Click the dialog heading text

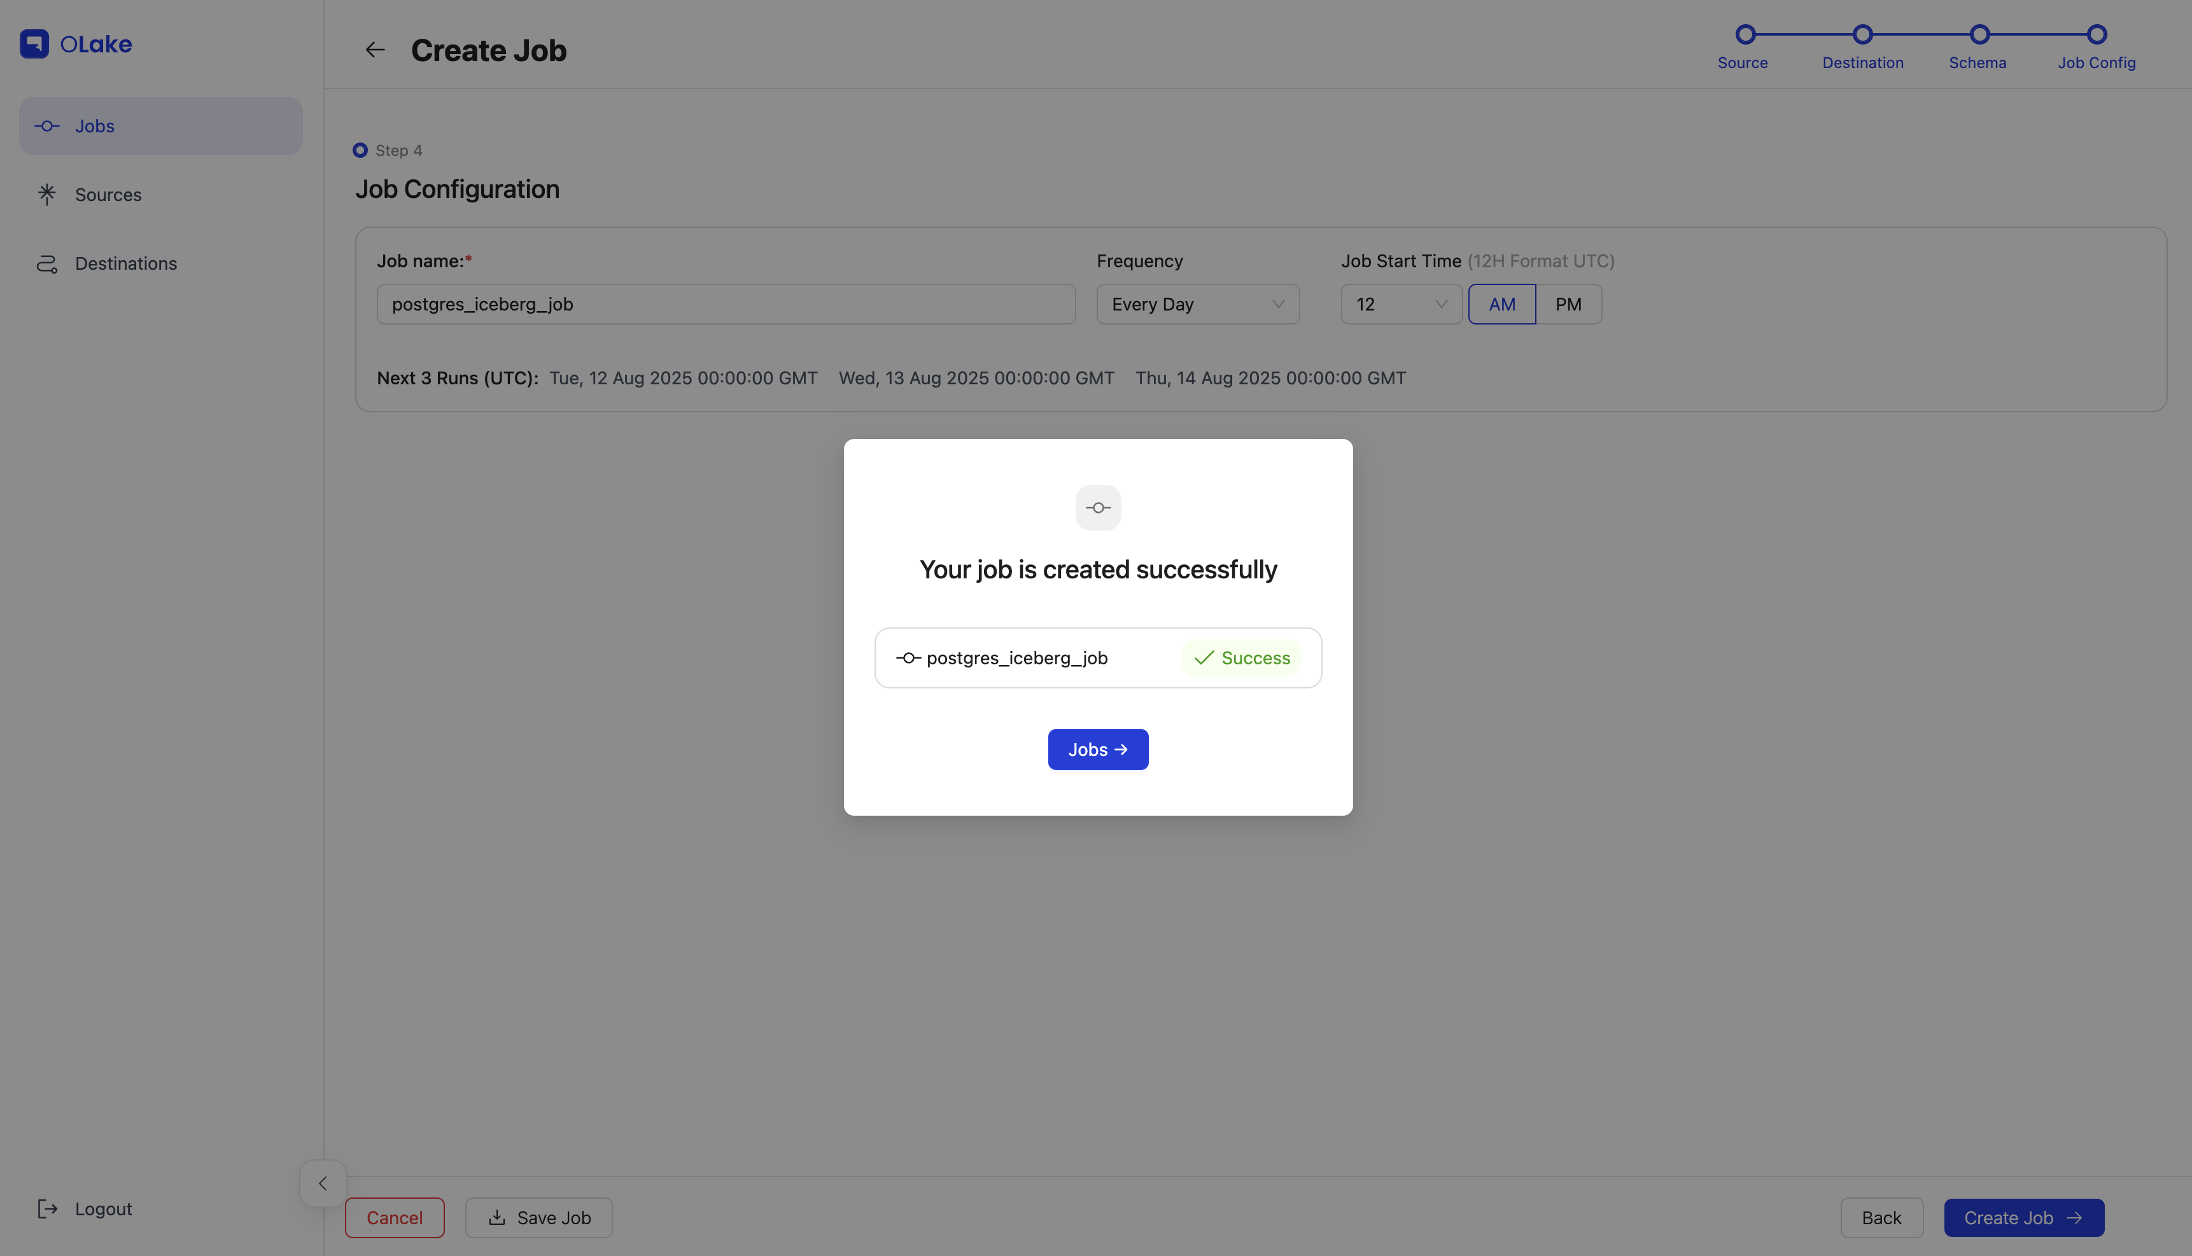coord(1098,569)
